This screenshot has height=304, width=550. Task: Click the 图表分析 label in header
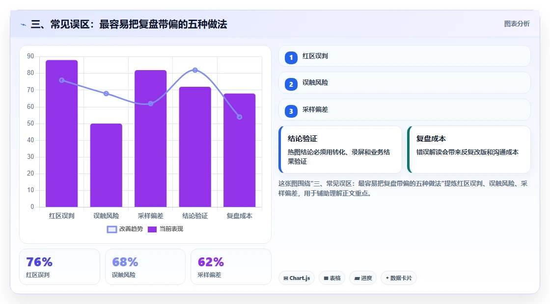pyautogui.click(x=517, y=24)
